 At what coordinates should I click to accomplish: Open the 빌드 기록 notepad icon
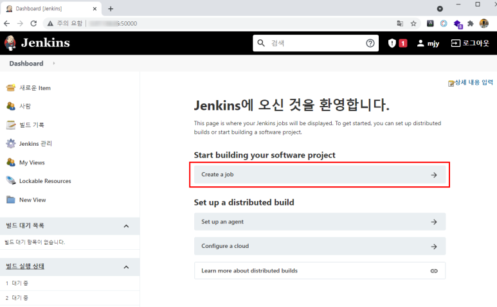coord(11,125)
